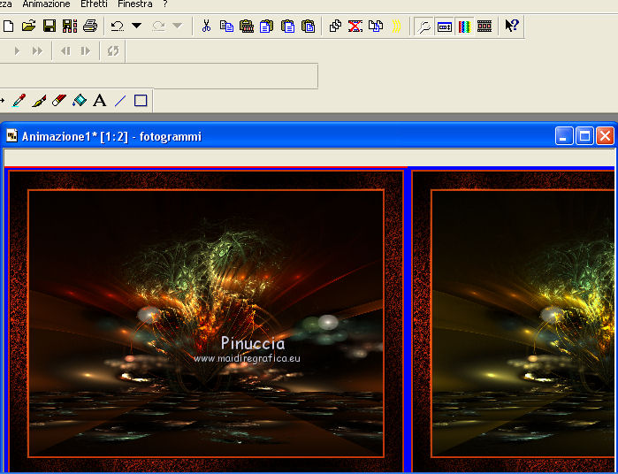This screenshot has height=474, width=618.
Task: Delete frames with the red X icon
Action: (355, 26)
